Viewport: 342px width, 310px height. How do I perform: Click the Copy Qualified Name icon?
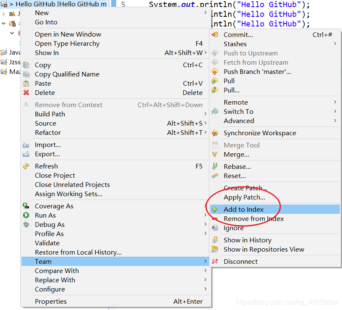click(26, 74)
